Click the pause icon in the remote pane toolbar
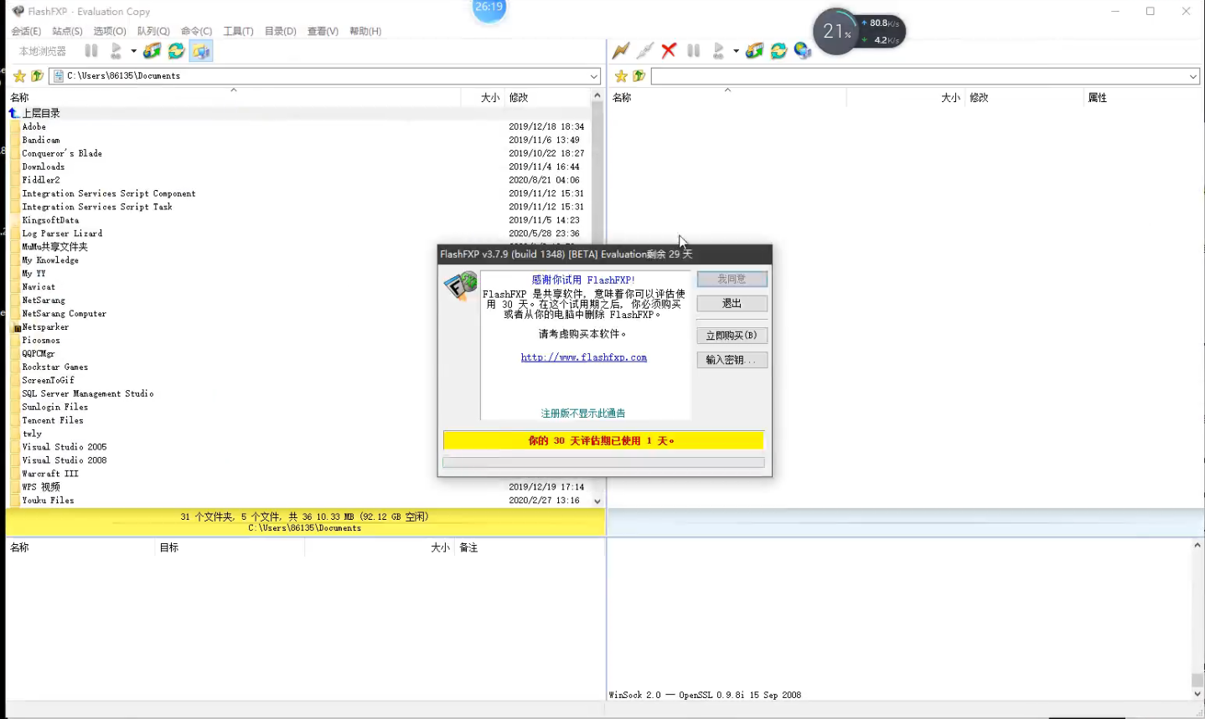 pyautogui.click(x=693, y=51)
